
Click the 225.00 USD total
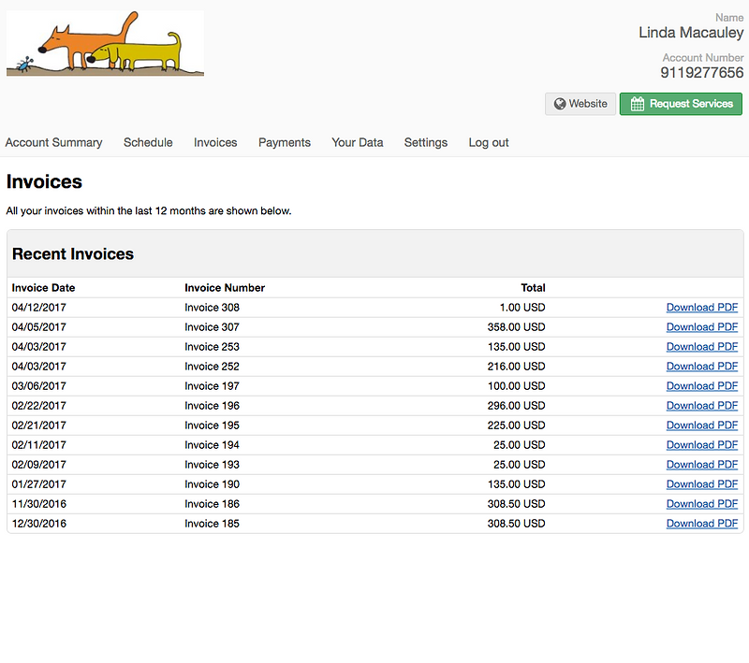click(517, 425)
